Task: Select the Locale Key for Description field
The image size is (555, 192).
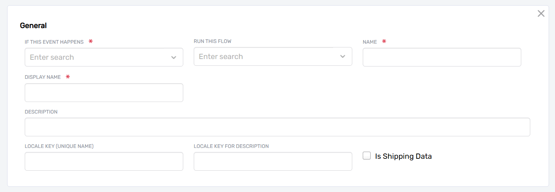Action: 273,161
